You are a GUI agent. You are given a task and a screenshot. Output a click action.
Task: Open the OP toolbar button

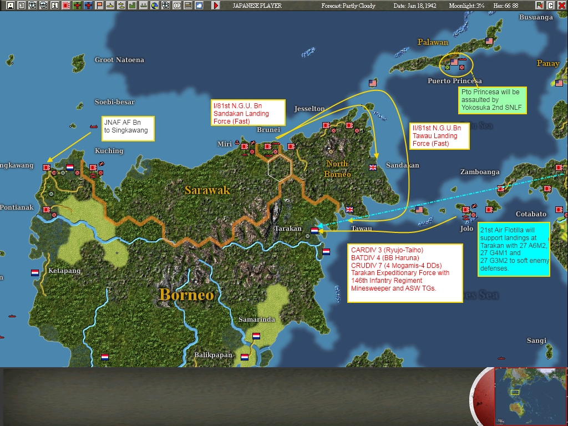(x=177, y=6)
